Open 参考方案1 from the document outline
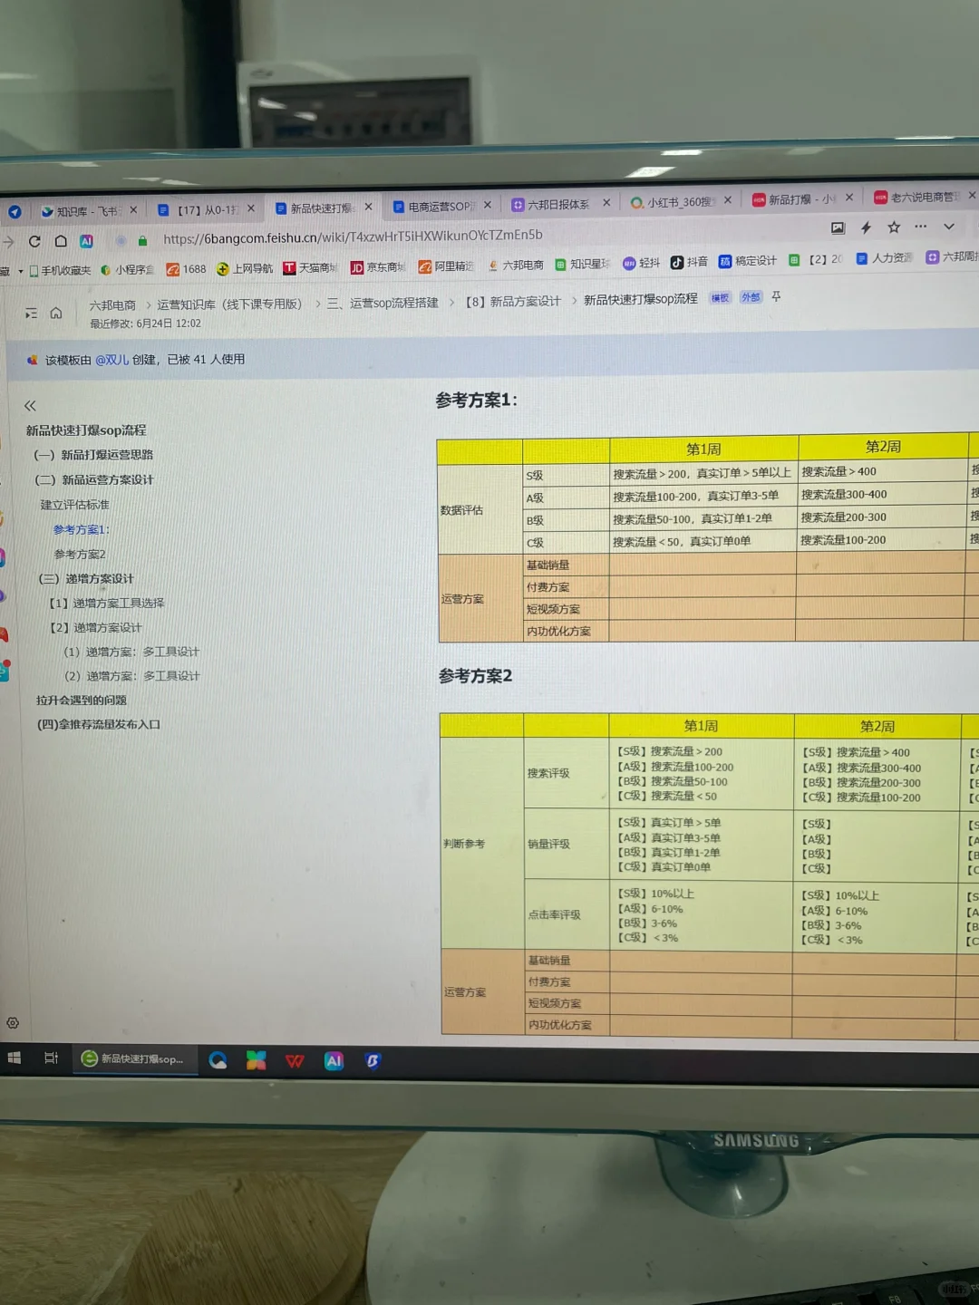The image size is (979, 1305). click(80, 529)
